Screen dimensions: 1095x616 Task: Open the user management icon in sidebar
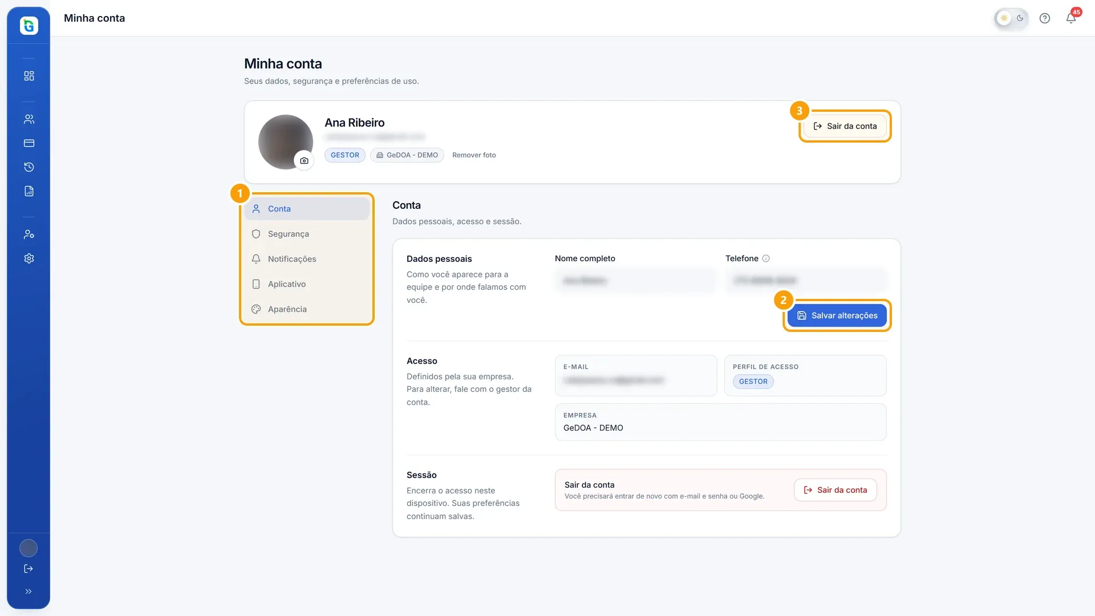(29, 234)
